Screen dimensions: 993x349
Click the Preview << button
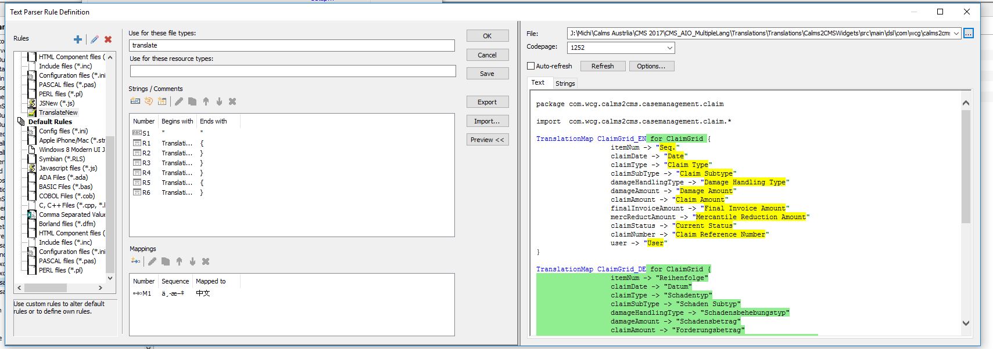pos(487,140)
